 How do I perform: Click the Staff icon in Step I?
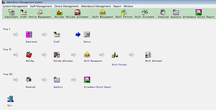click(57, 35)
